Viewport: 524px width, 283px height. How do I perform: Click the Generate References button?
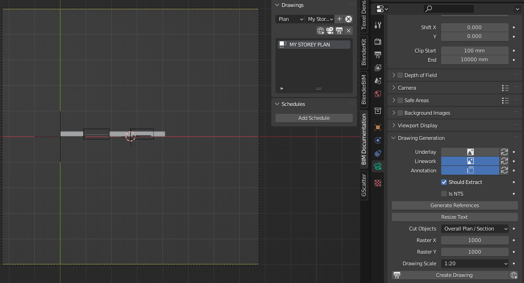[x=455, y=205]
